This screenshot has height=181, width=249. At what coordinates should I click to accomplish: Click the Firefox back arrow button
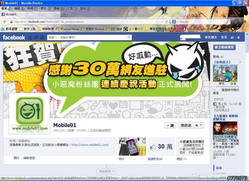(5, 22)
